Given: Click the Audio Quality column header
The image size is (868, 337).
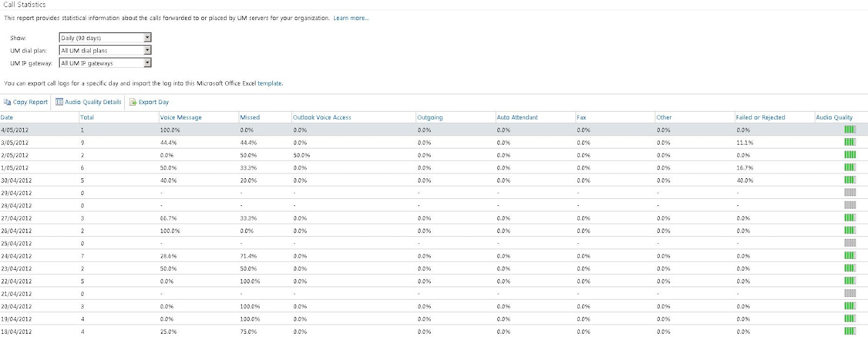Looking at the screenshot, I should point(834,118).
